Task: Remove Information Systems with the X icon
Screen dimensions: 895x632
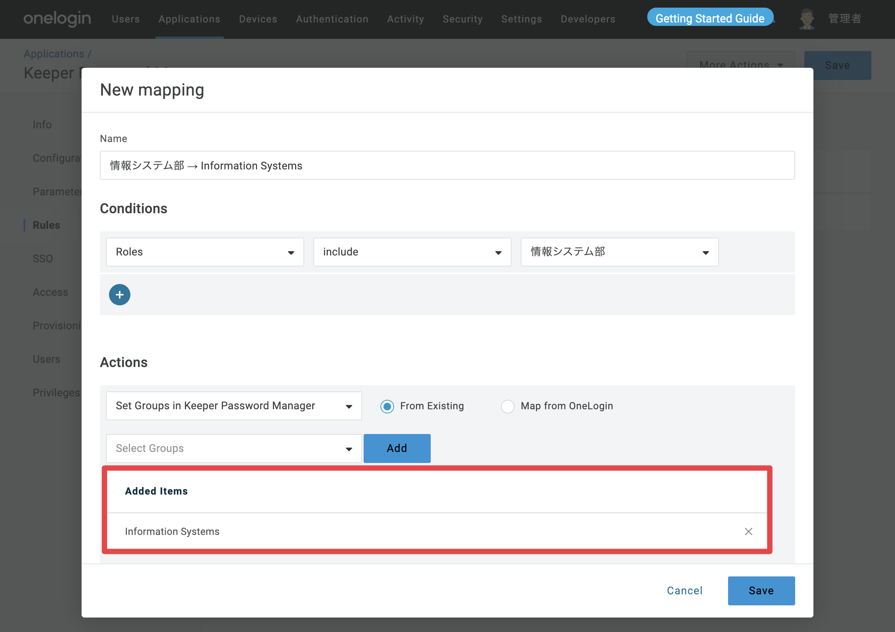Action: [748, 531]
